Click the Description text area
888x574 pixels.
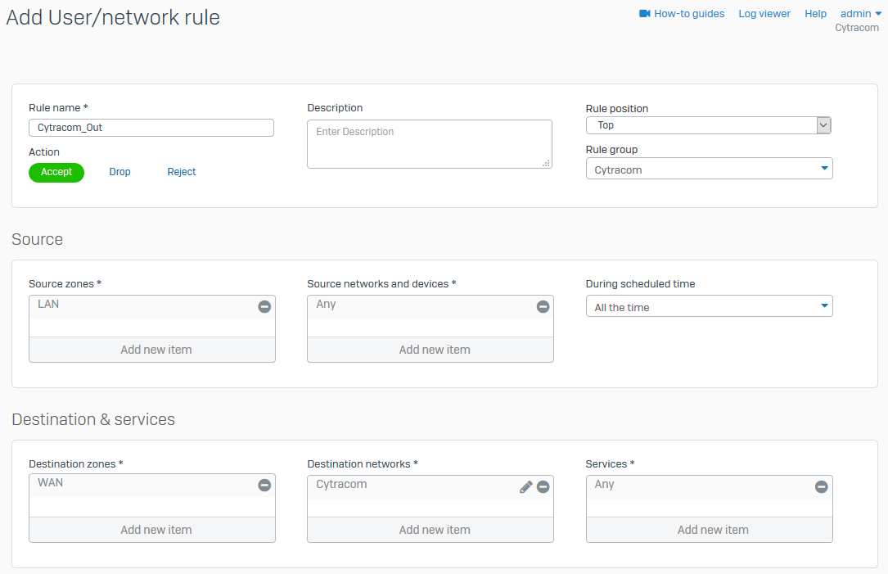coord(430,144)
